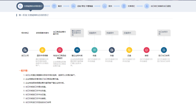Click the 交单结汇 clipboard icon
Screen dimensions: 196x105
[x=124, y=6]
